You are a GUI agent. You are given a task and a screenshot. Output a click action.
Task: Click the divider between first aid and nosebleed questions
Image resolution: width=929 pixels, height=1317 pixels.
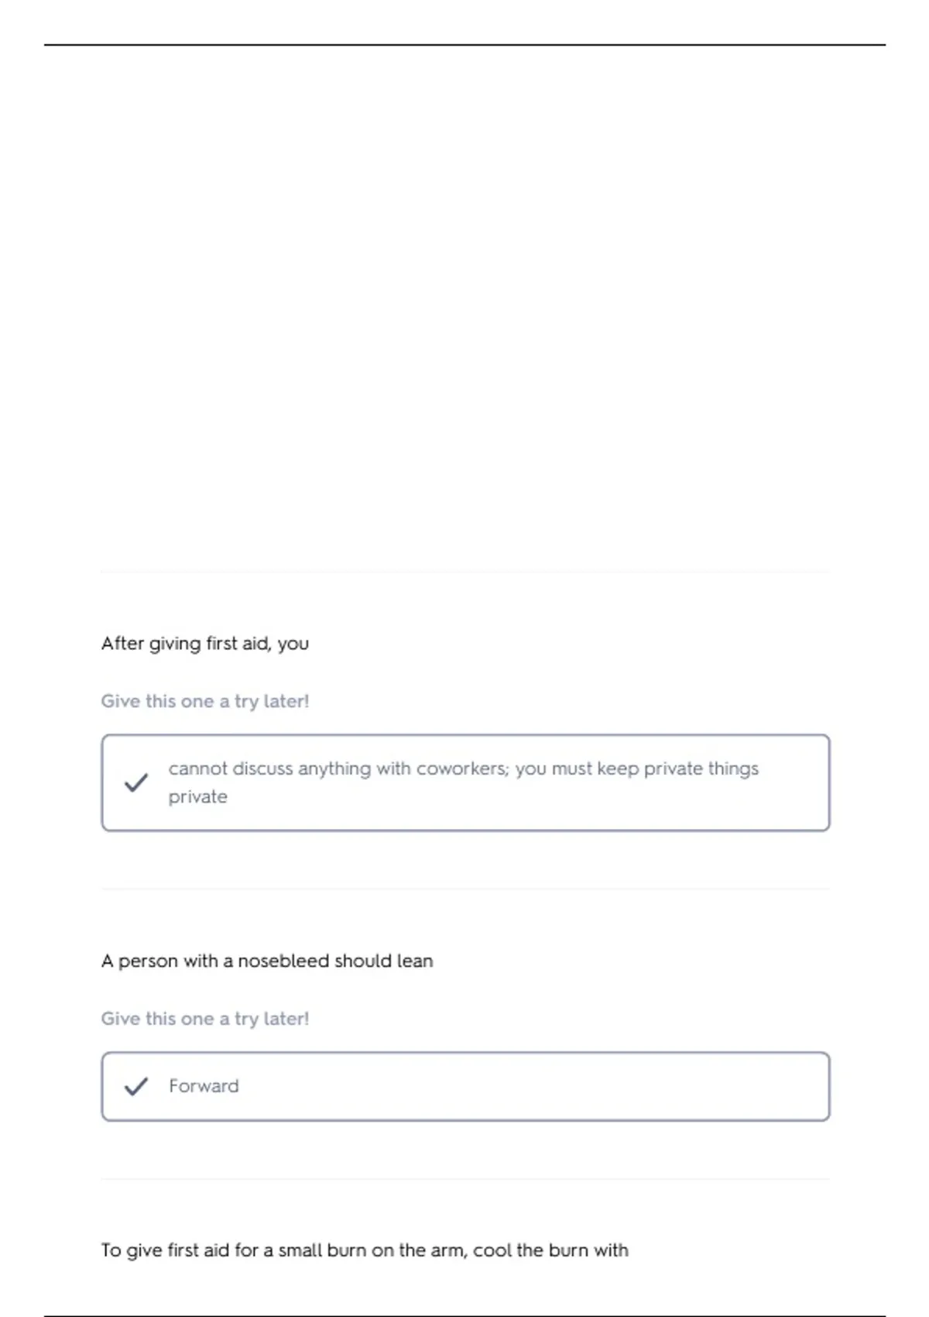click(x=465, y=889)
